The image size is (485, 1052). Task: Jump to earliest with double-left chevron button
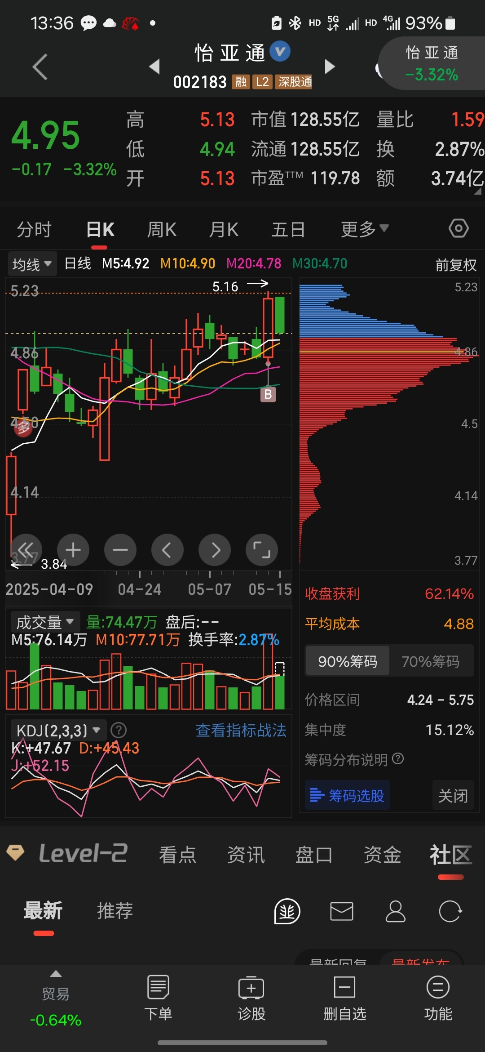pos(26,550)
